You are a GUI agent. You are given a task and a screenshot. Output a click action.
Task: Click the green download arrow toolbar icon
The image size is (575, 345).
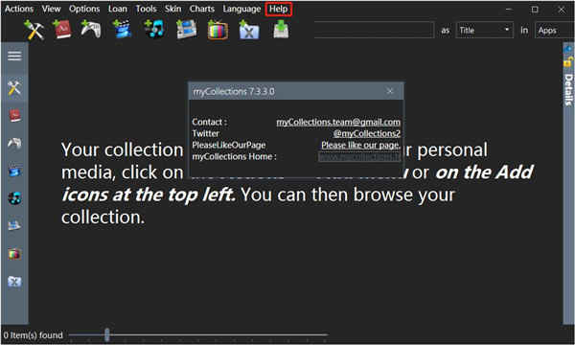click(281, 30)
